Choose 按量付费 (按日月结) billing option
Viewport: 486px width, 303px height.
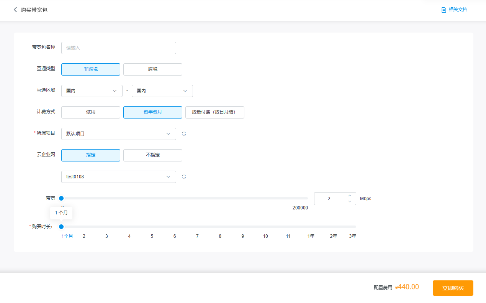point(214,112)
